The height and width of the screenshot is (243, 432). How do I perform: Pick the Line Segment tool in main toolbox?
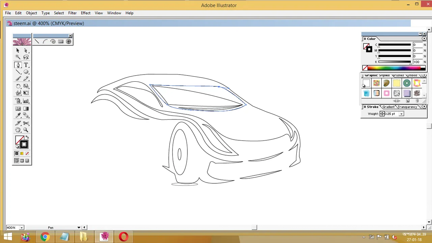click(18, 72)
